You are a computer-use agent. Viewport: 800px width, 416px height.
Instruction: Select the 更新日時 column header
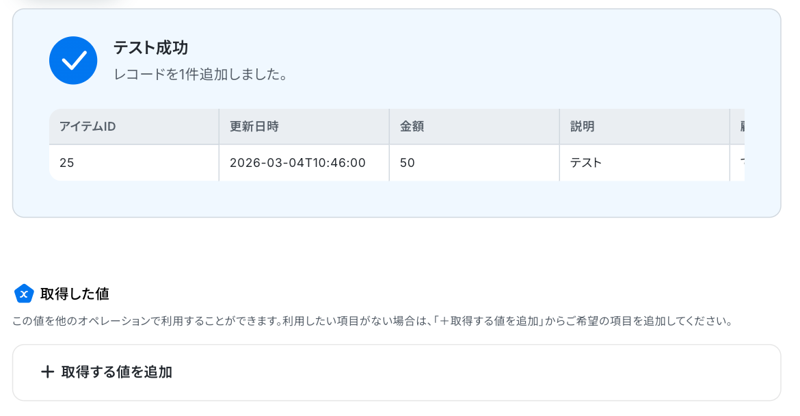(x=304, y=127)
